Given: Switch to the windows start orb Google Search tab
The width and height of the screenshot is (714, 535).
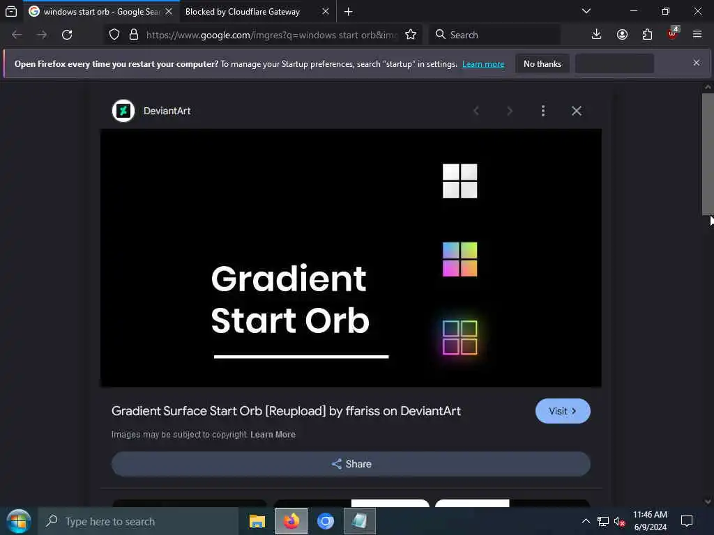Looking at the screenshot, I should 100,11.
